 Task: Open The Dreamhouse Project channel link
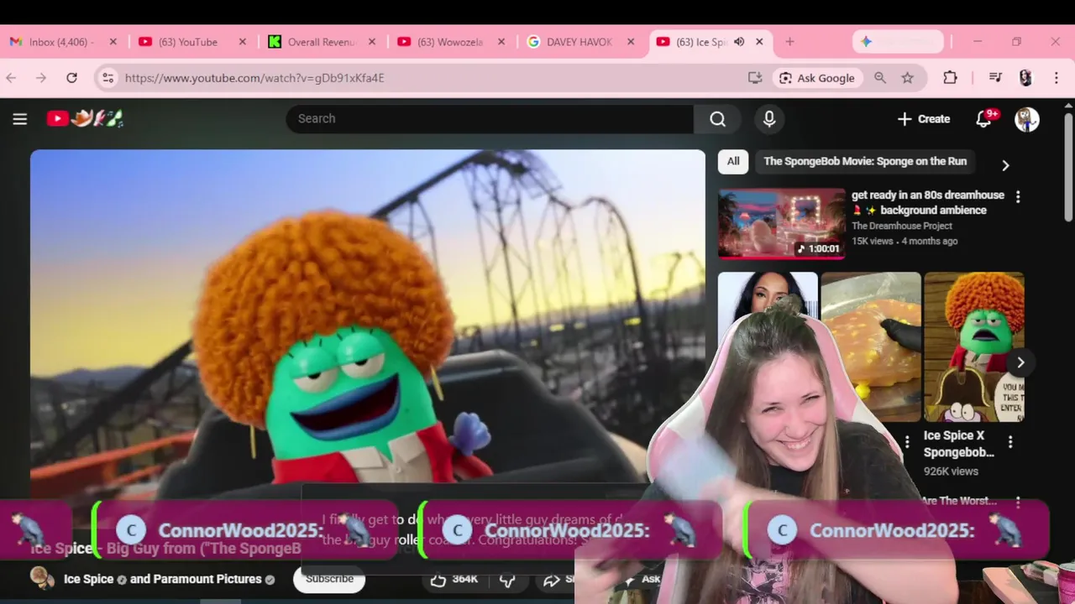point(902,226)
